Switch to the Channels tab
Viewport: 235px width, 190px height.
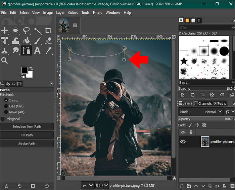[203, 103]
